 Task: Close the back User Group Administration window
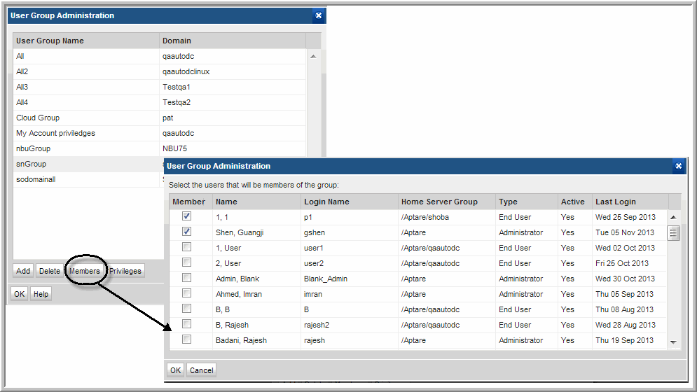[318, 15]
